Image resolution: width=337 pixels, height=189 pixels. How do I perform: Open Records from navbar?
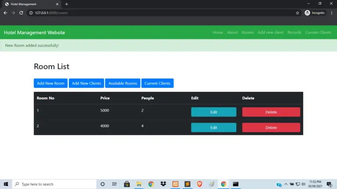click(294, 32)
